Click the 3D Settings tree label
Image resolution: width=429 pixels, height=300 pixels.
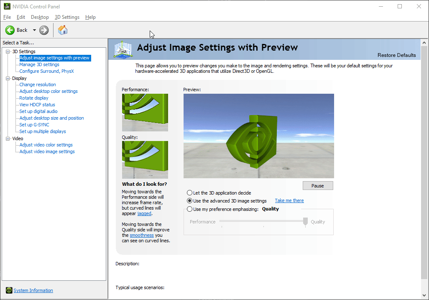pos(24,51)
